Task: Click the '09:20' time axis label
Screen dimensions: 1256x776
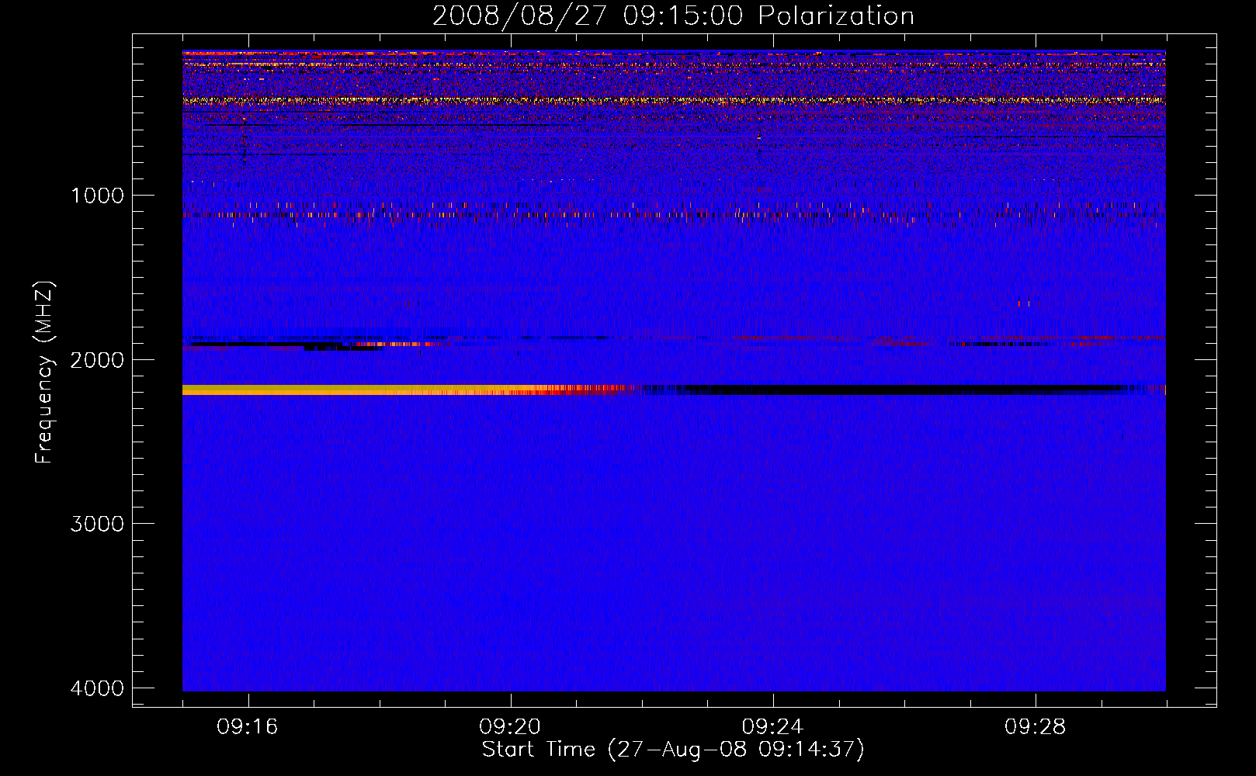Action: coord(510,727)
